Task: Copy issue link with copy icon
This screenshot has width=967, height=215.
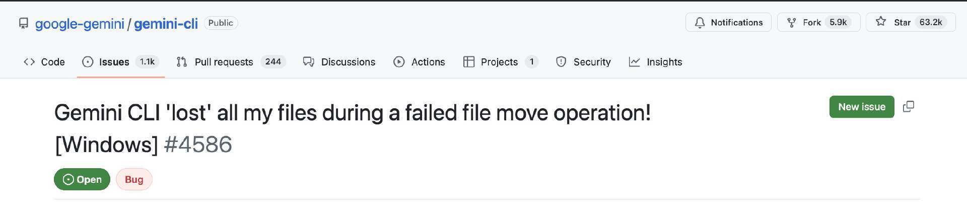Action: (909, 107)
